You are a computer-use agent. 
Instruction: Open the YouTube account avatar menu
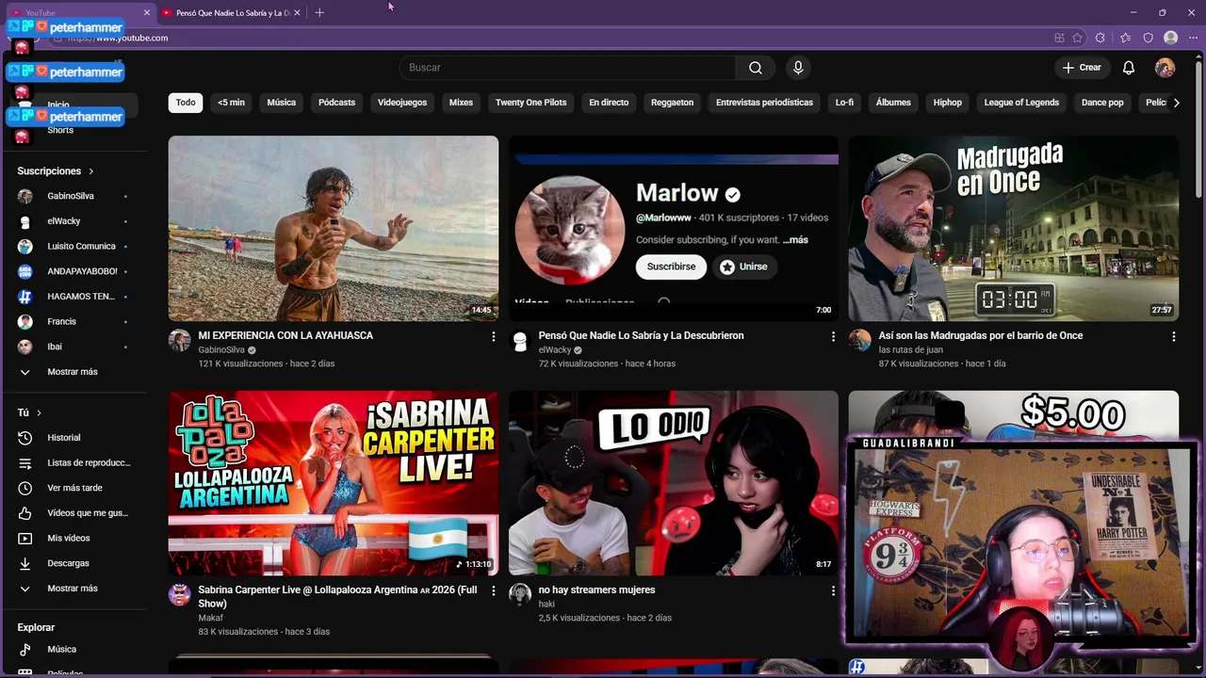point(1165,68)
